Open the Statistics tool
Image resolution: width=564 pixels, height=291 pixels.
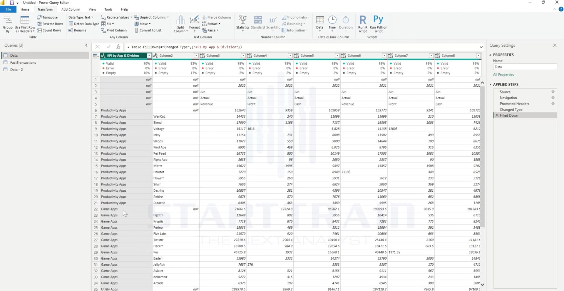pos(243,24)
